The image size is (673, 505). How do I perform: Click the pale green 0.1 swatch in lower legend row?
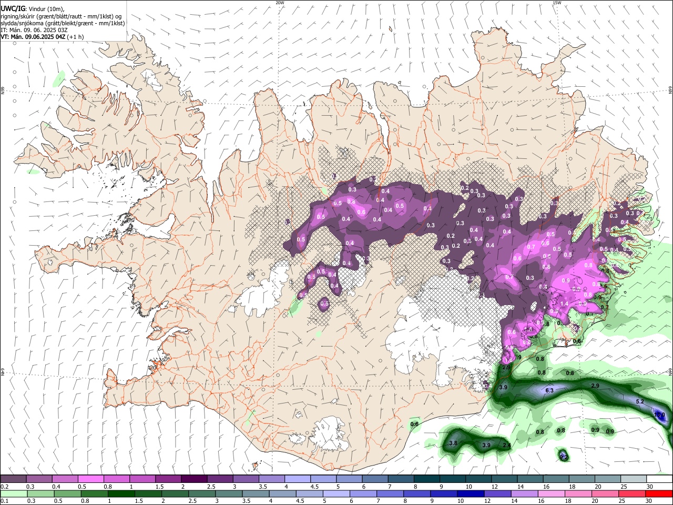coord(13,493)
